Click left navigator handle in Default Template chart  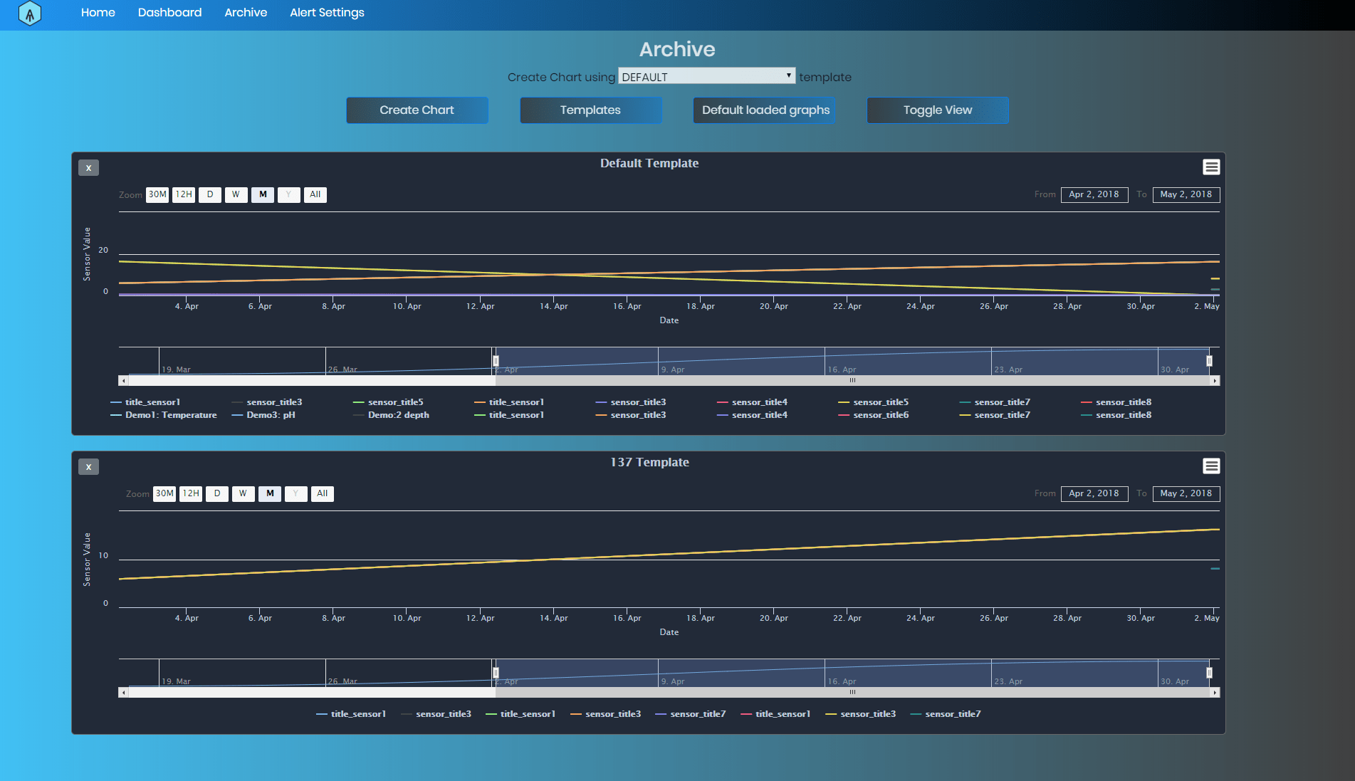coord(496,361)
